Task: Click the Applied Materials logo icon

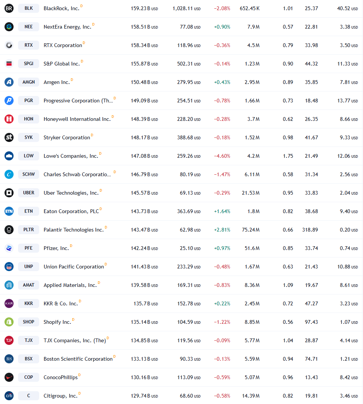Action: pyautogui.click(x=9, y=285)
